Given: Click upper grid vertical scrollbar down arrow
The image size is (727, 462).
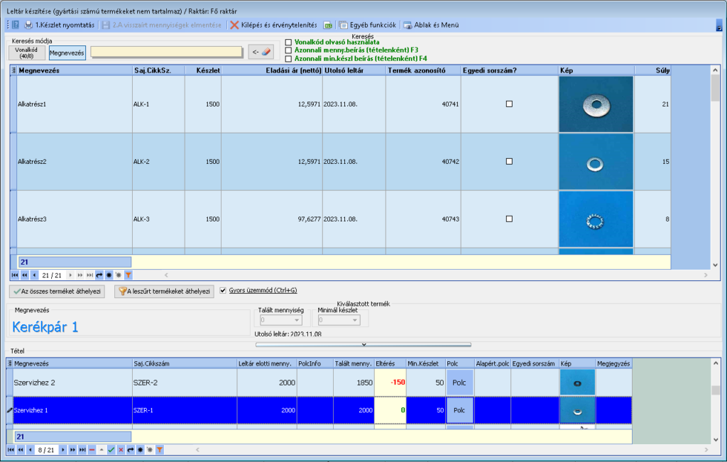Looking at the screenshot, I should pyautogui.click(x=716, y=265).
